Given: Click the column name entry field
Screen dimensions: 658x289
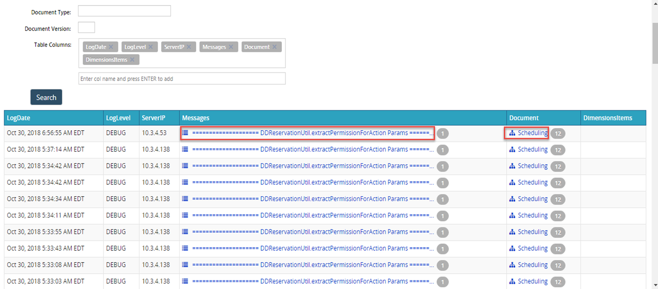Looking at the screenshot, I should point(182,78).
